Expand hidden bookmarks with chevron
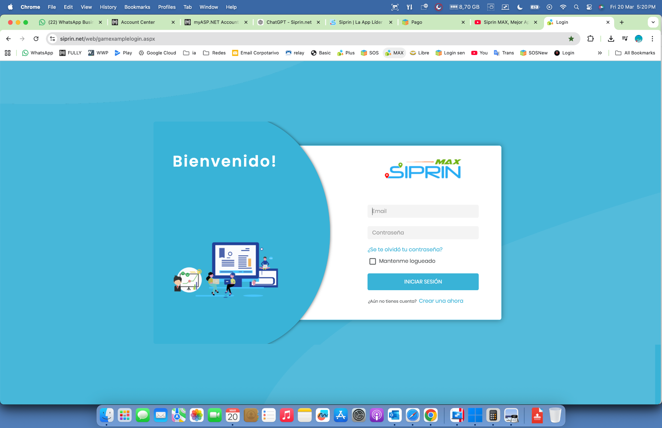 (x=600, y=53)
